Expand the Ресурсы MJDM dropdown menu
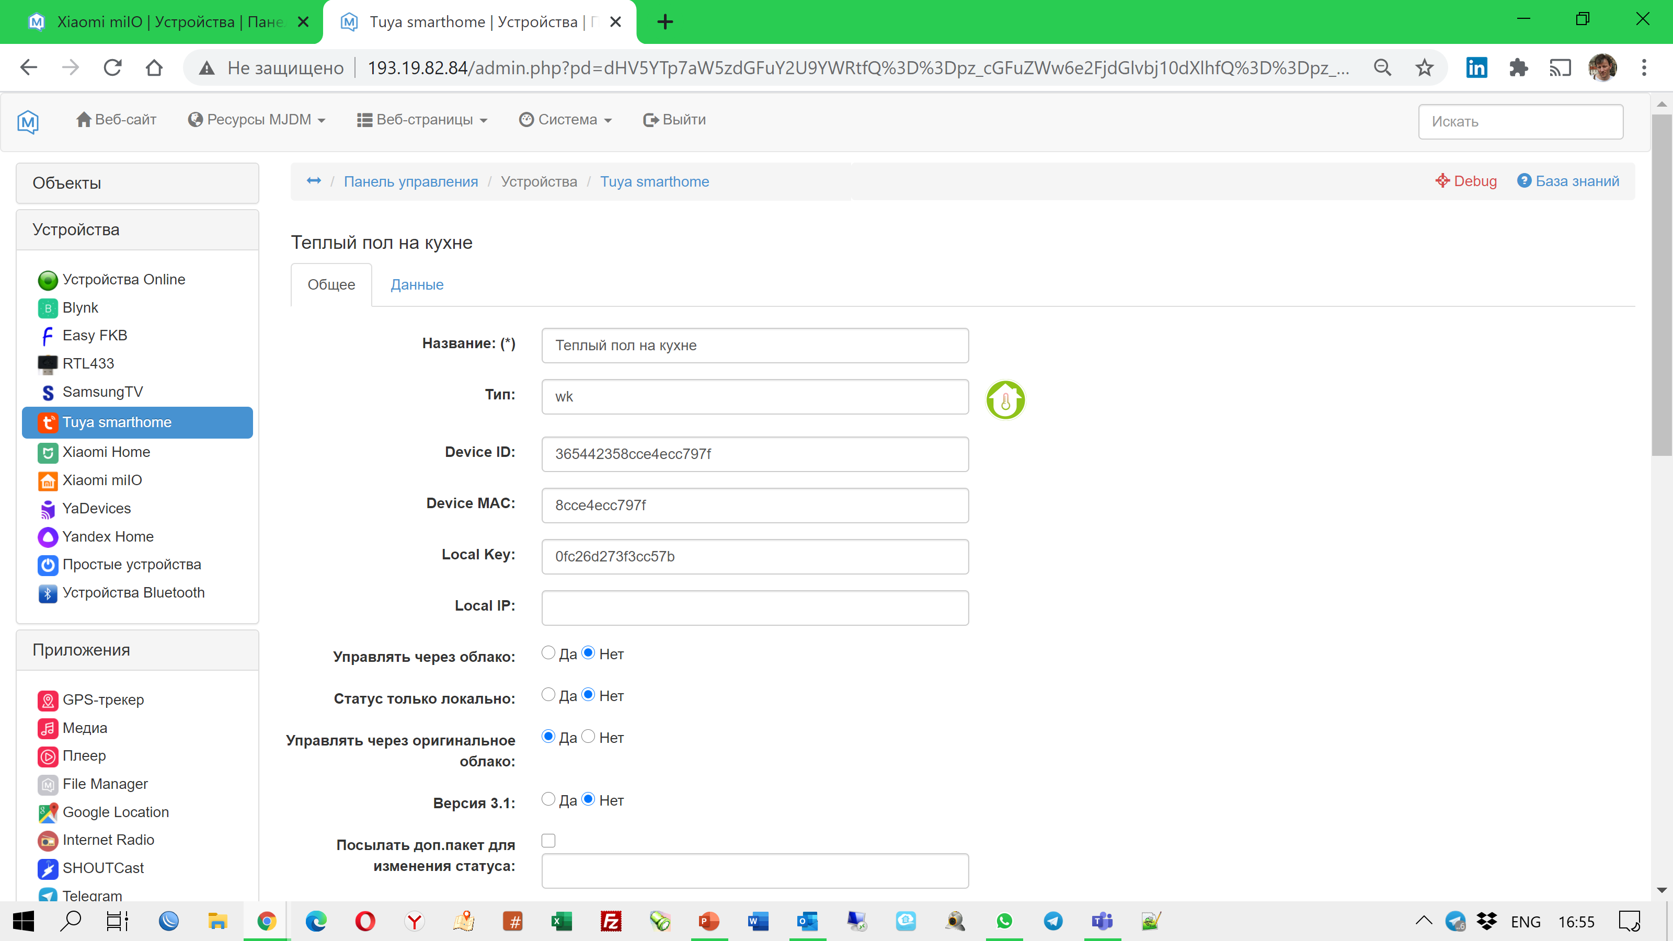This screenshot has width=1673, height=941. click(257, 120)
